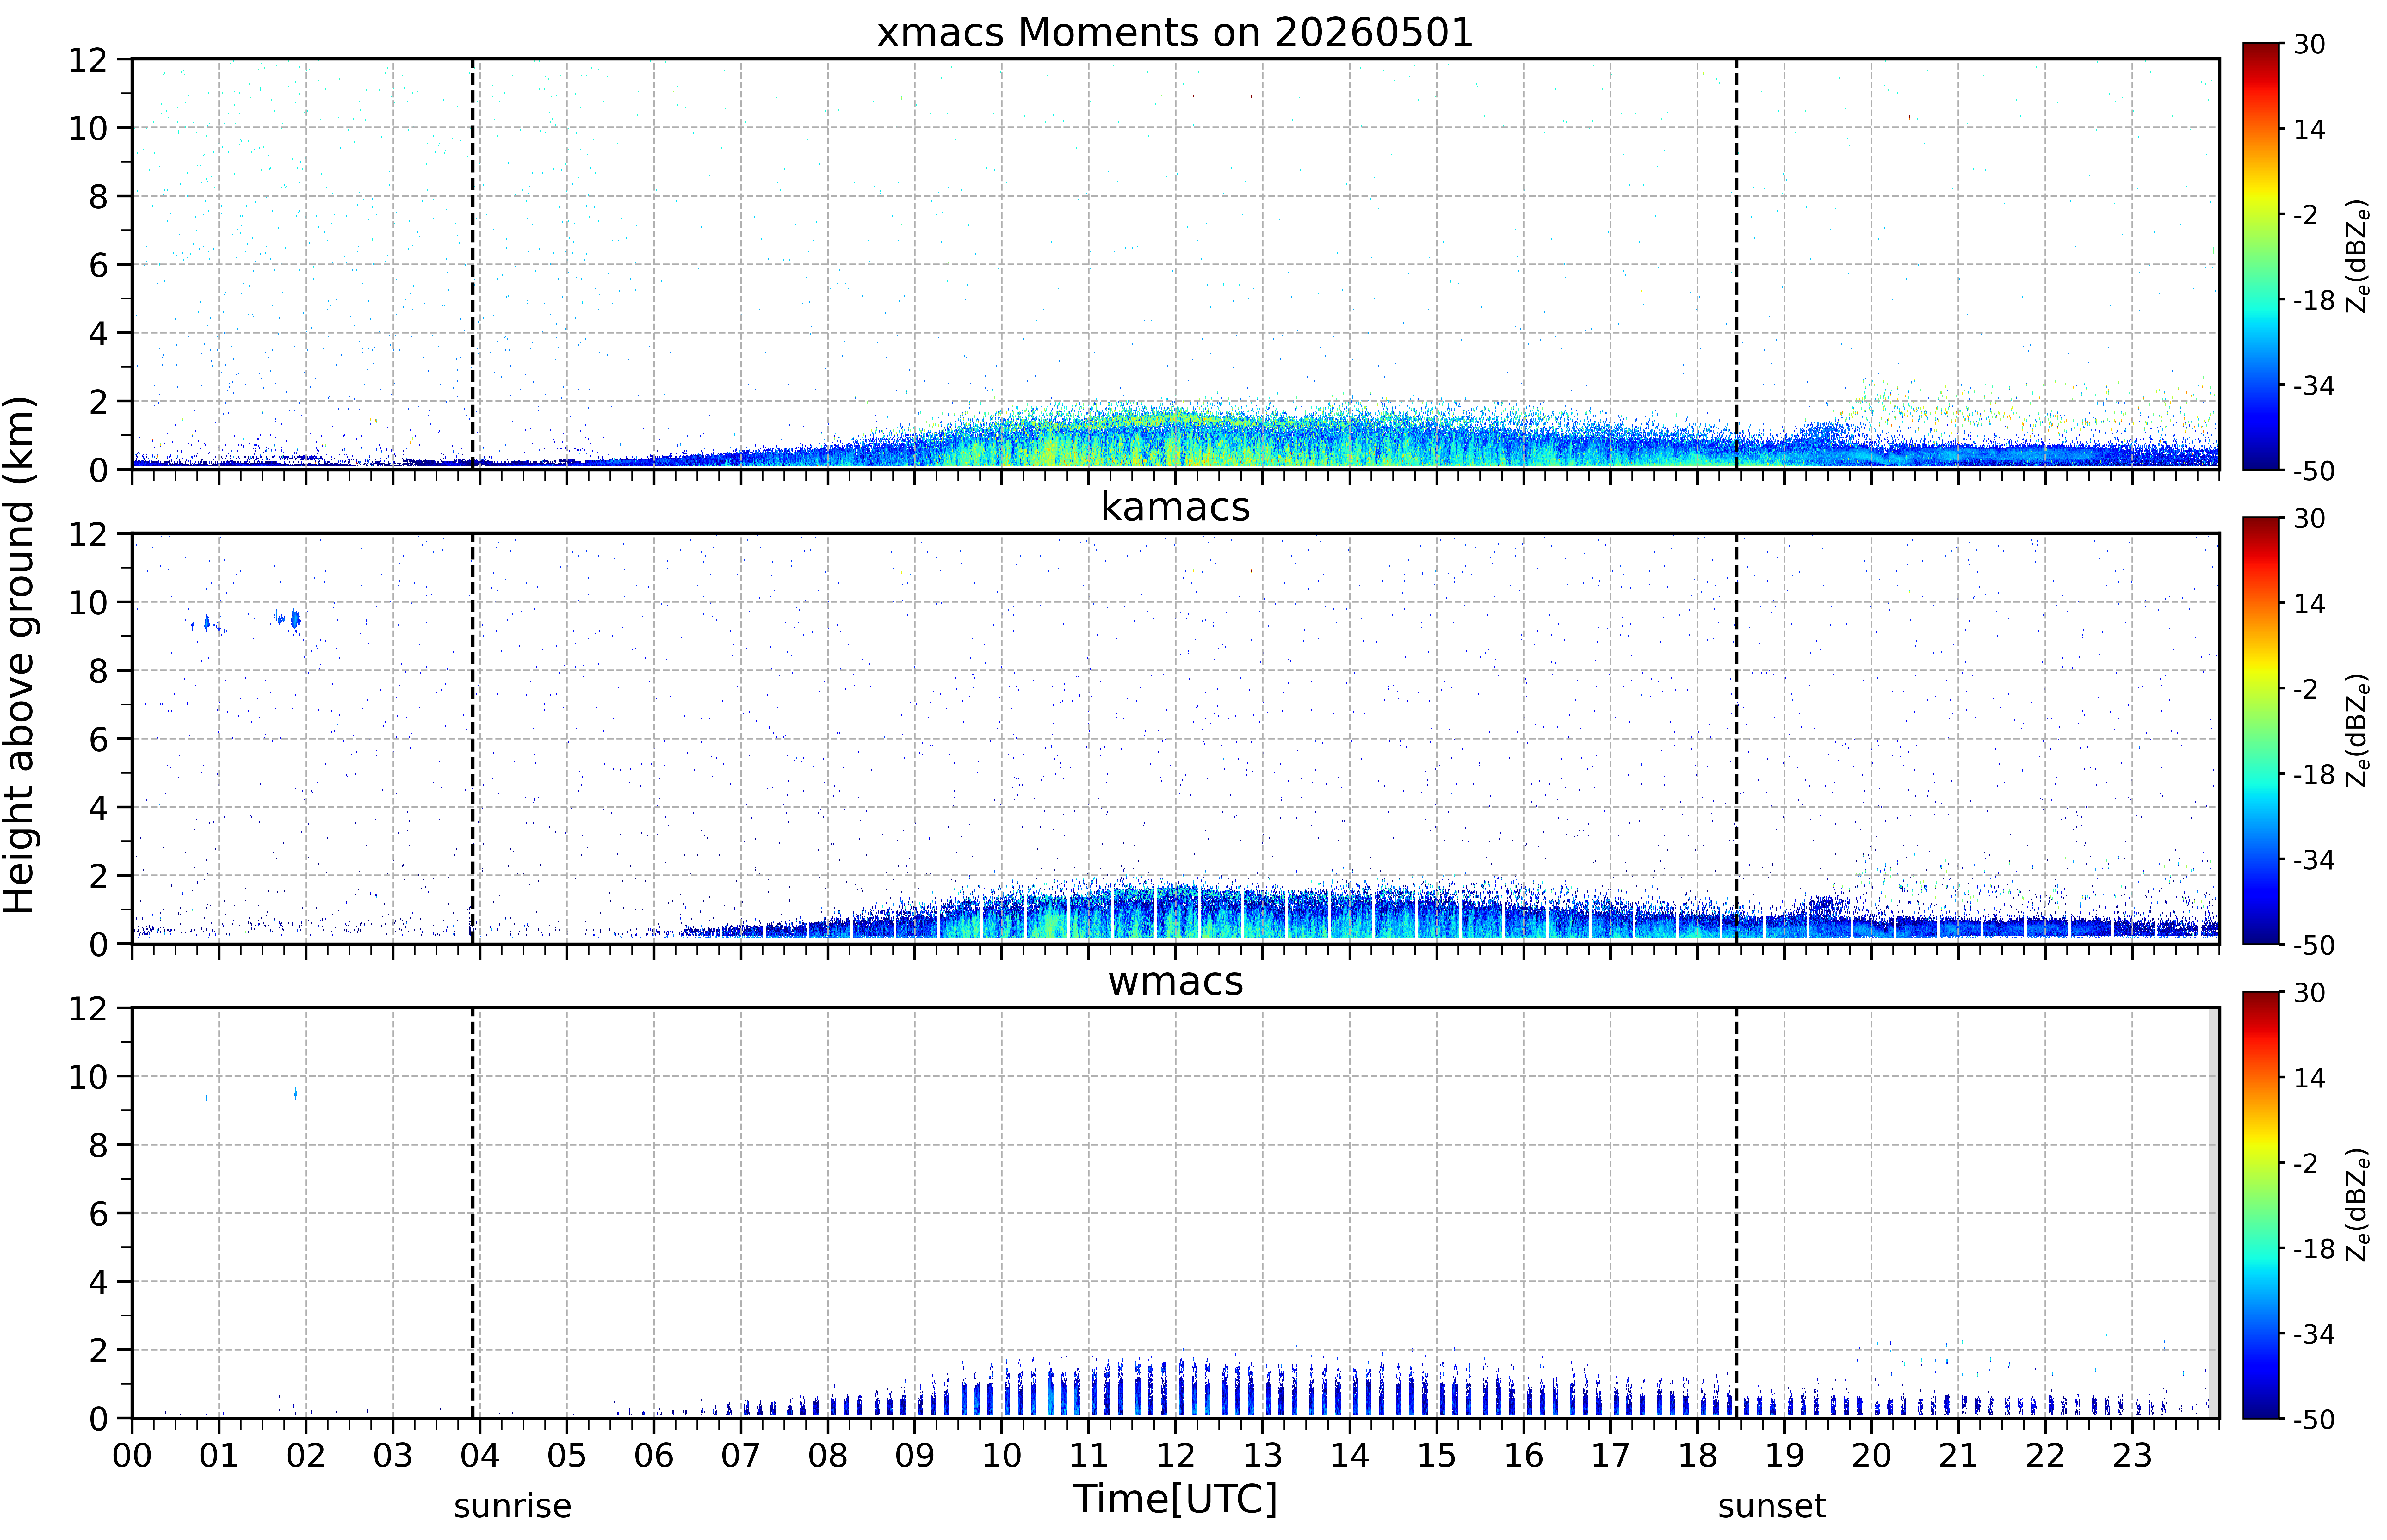This screenshot has width=2387, height=1540.
Task: Click the '08' time tick label
Action: (x=828, y=1456)
